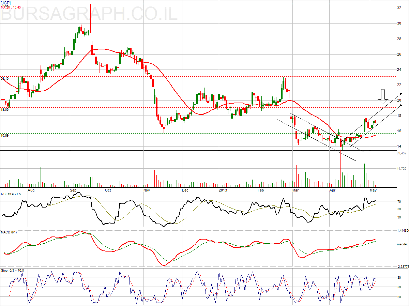Viewport: 409px width, 306px height.
Task: Click the 32 price axis value
Action: [399, 8]
